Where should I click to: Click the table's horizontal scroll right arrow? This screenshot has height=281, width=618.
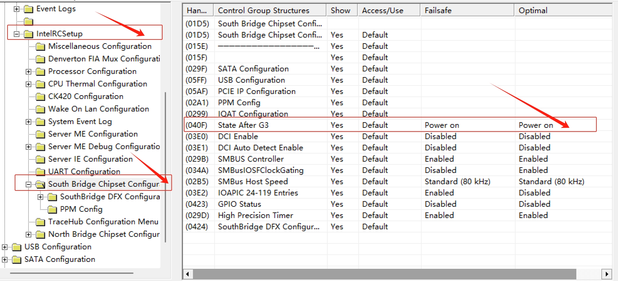(x=607, y=274)
